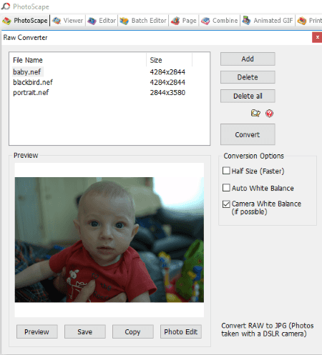Click the Animated GIF tab icon
This screenshot has width=322, height=355.
[x=246, y=21]
